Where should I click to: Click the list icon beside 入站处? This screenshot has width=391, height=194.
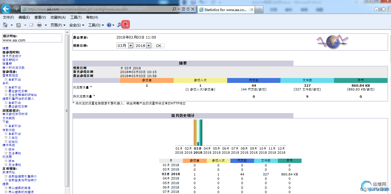point(6,138)
